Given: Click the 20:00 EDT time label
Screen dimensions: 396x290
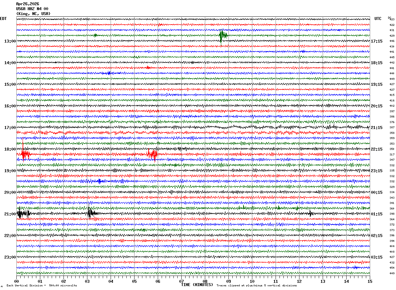Looking at the screenshot, I should click(10, 192).
